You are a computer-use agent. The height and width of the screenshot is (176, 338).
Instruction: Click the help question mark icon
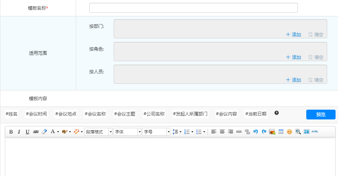point(277,113)
